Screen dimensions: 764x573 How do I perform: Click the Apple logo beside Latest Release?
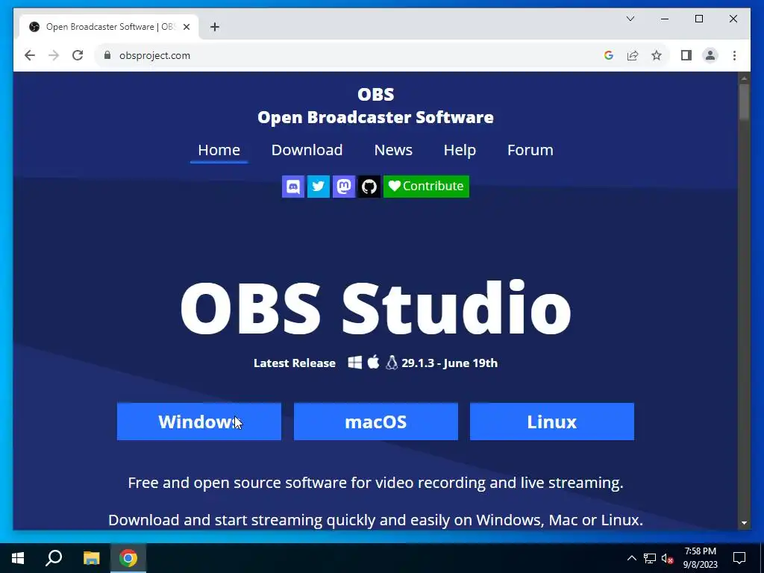click(373, 363)
